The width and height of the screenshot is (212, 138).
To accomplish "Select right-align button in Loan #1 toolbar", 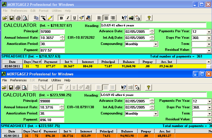I will (x=113, y=18).
